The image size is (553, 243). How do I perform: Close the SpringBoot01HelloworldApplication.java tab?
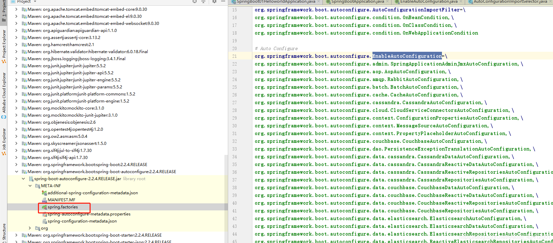[x=318, y=2]
